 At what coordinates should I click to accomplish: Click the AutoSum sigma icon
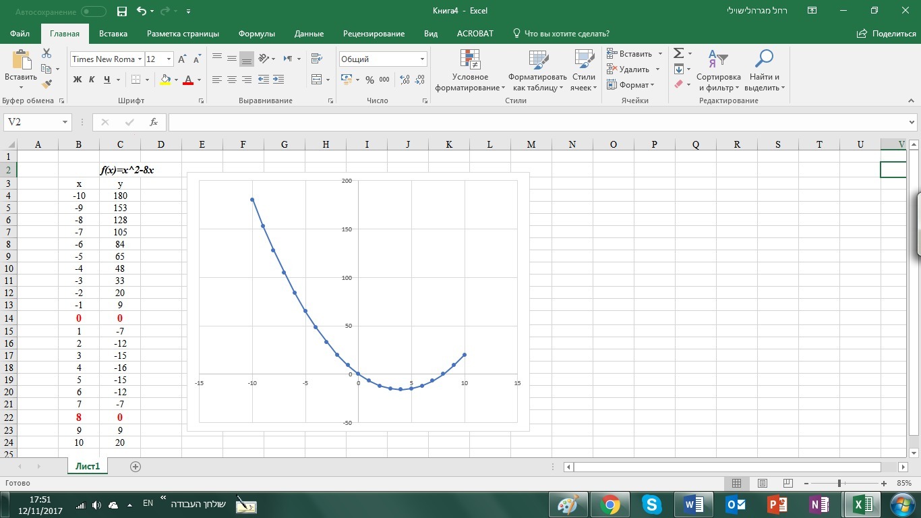click(679, 53)
